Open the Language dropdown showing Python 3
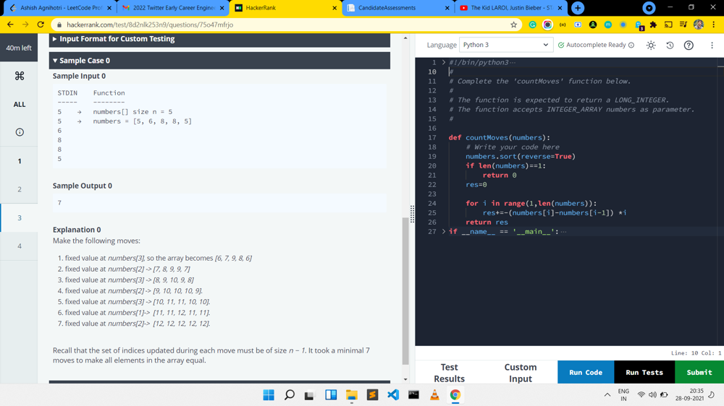 (505, 45)
